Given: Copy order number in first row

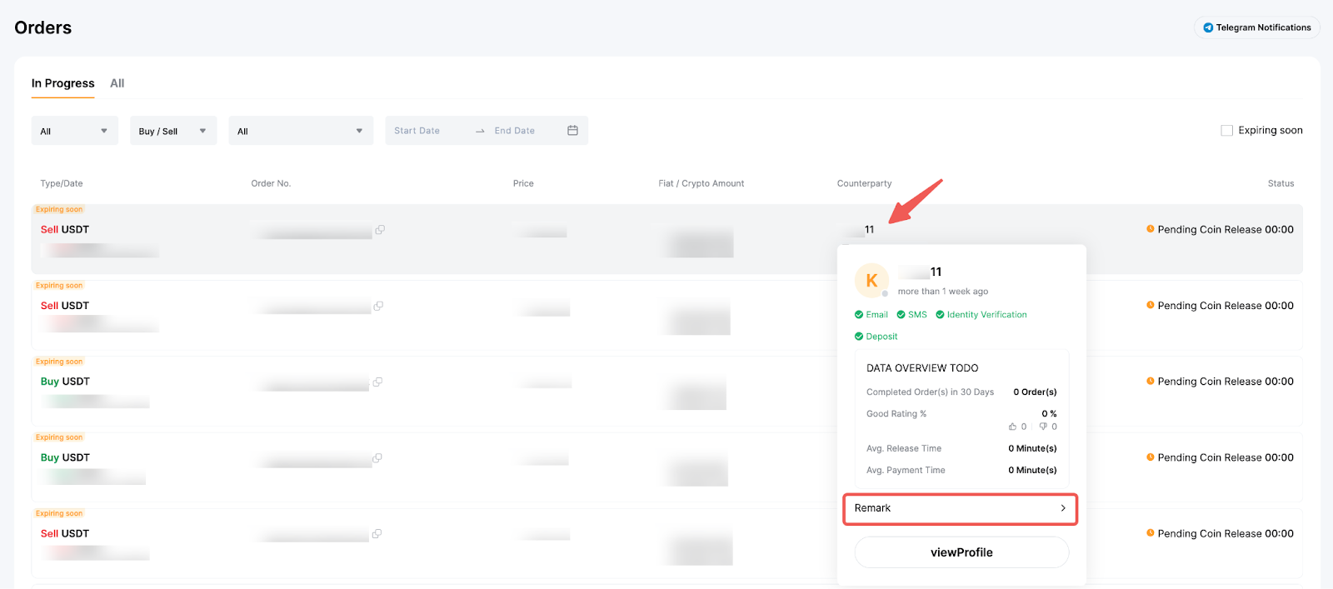Looking at the screenshot, I should tap(380, 230).
